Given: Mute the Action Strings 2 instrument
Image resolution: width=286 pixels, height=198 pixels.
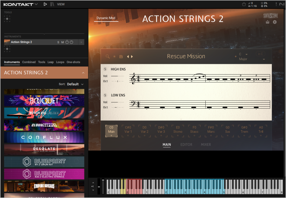Looking at the screenshot, I should pyautogui.click(x=63, y=42).
